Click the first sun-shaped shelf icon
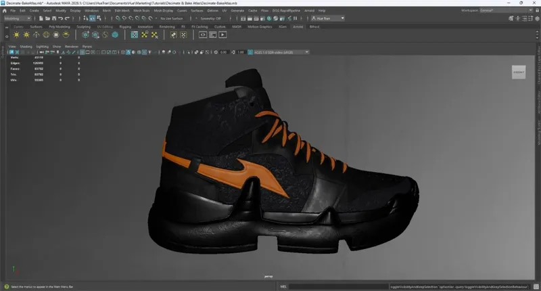 (x=16, y=35)
